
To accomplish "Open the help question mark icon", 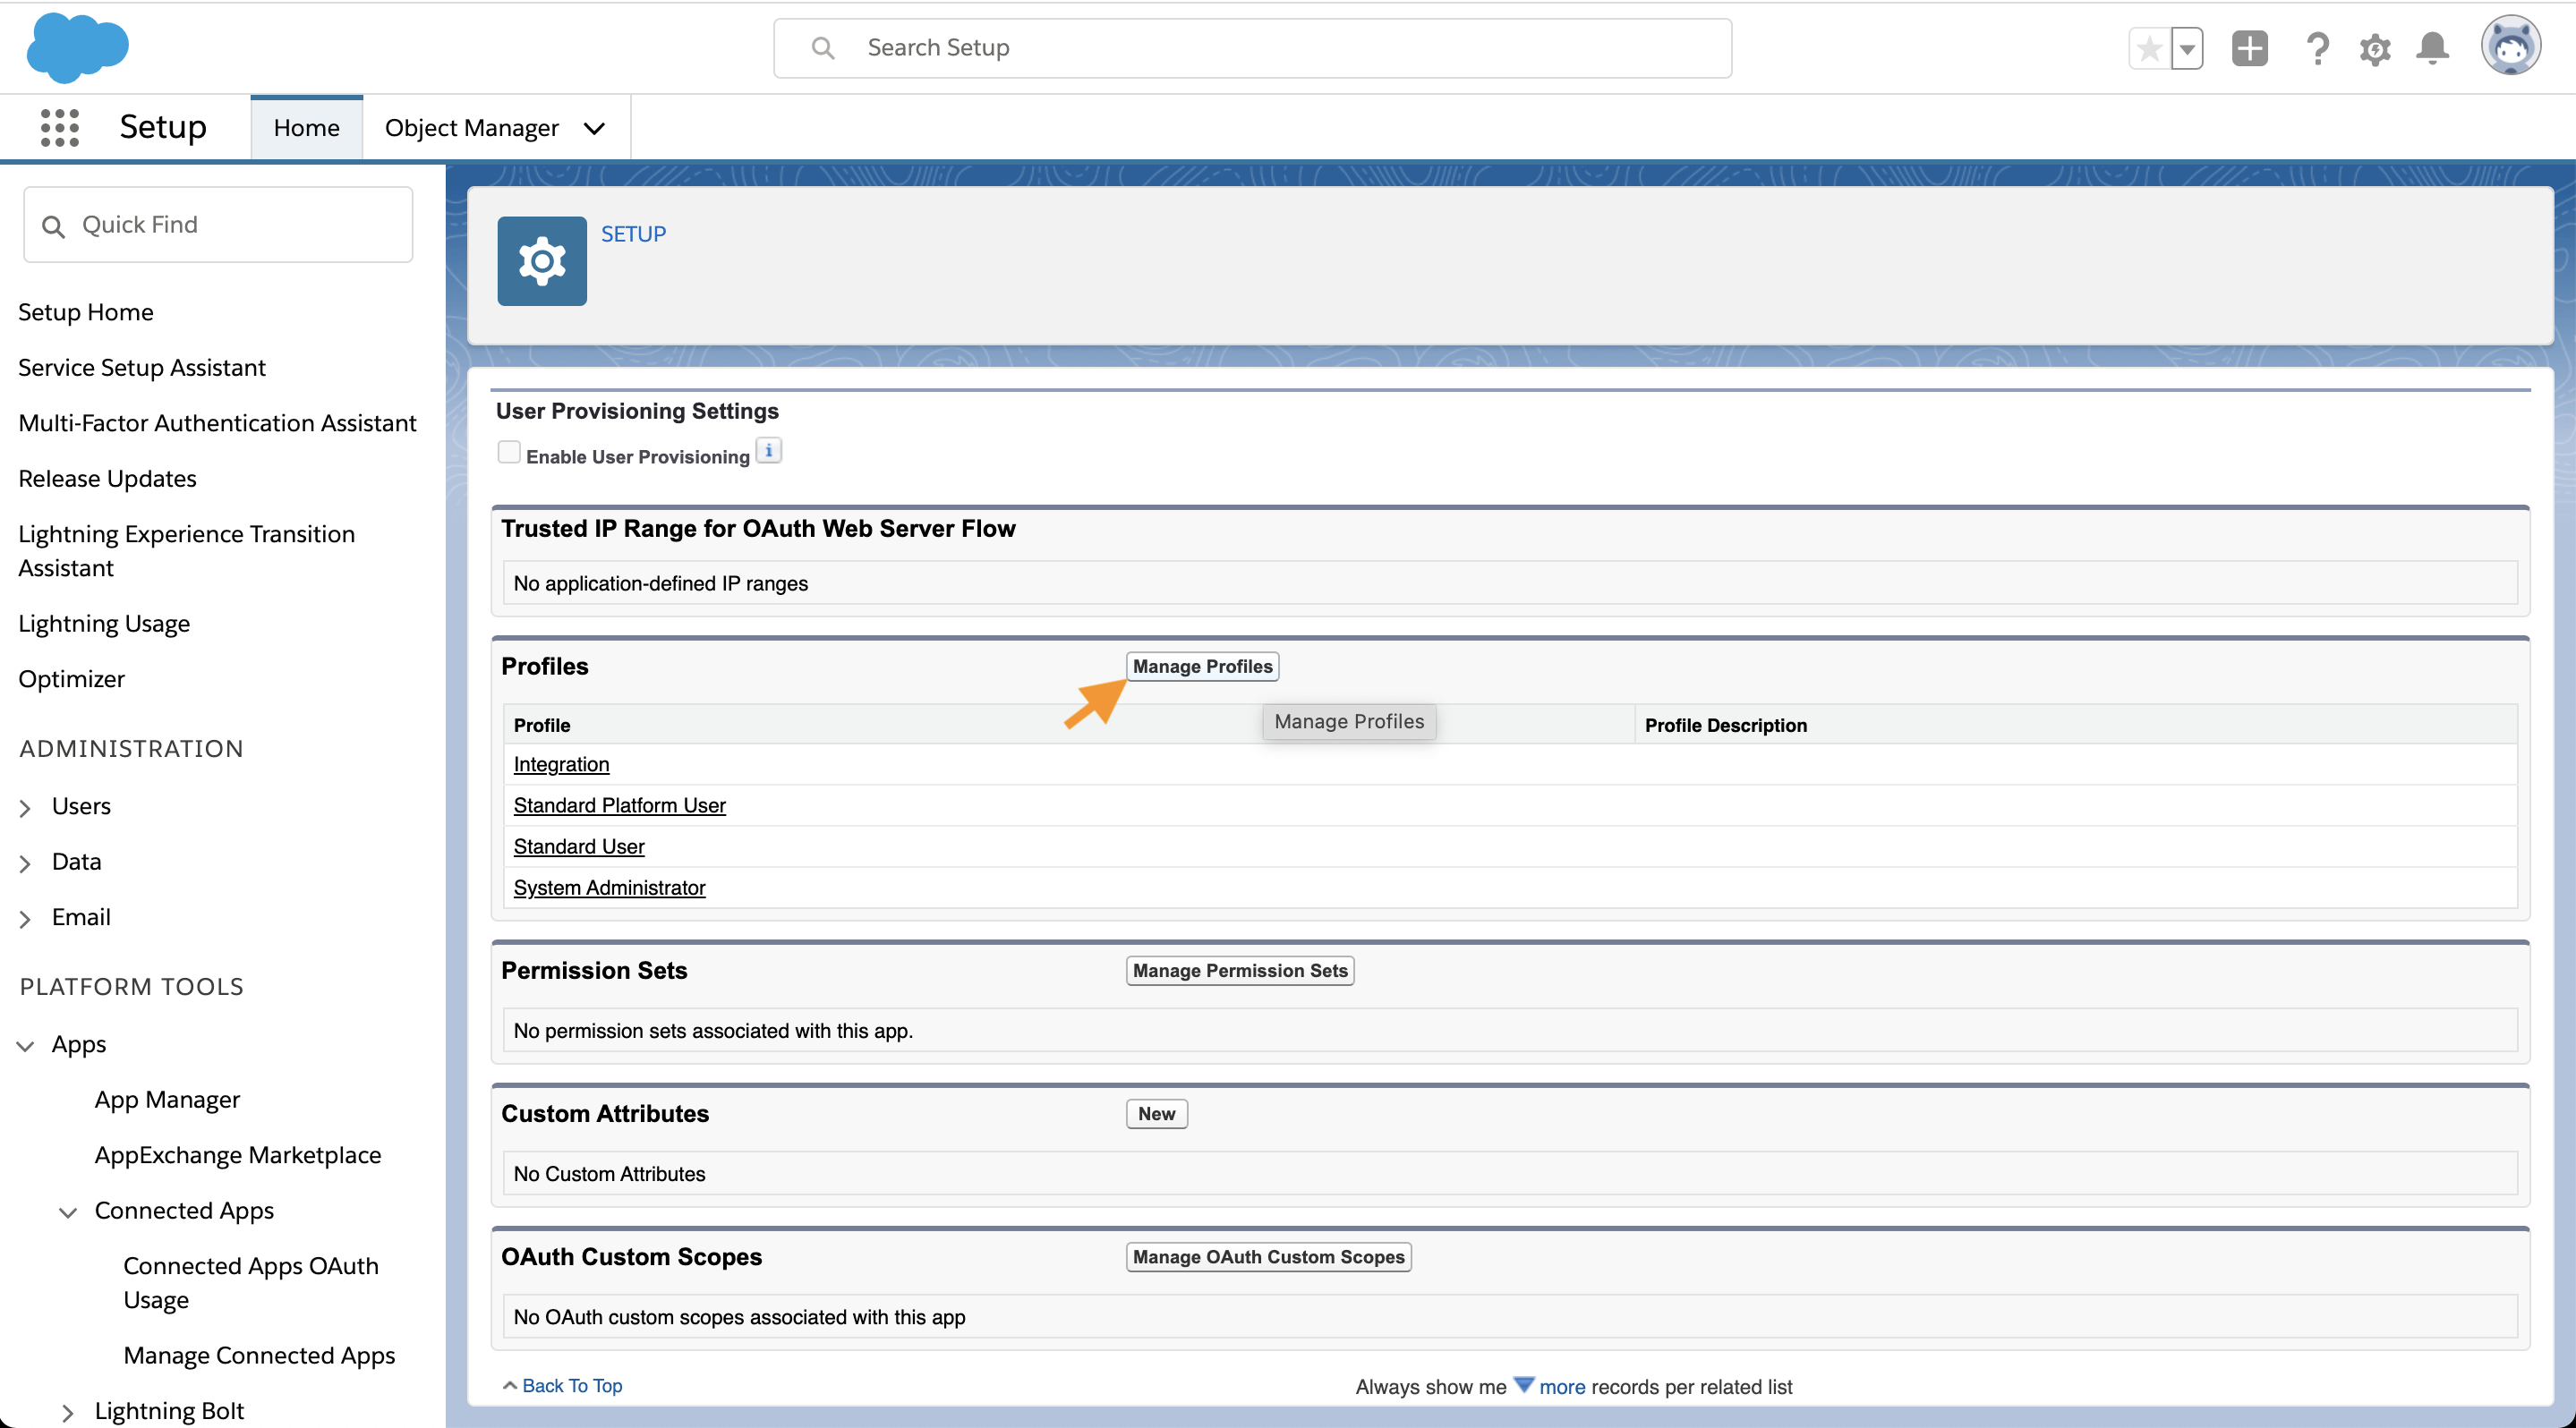I will [2316, 48].
